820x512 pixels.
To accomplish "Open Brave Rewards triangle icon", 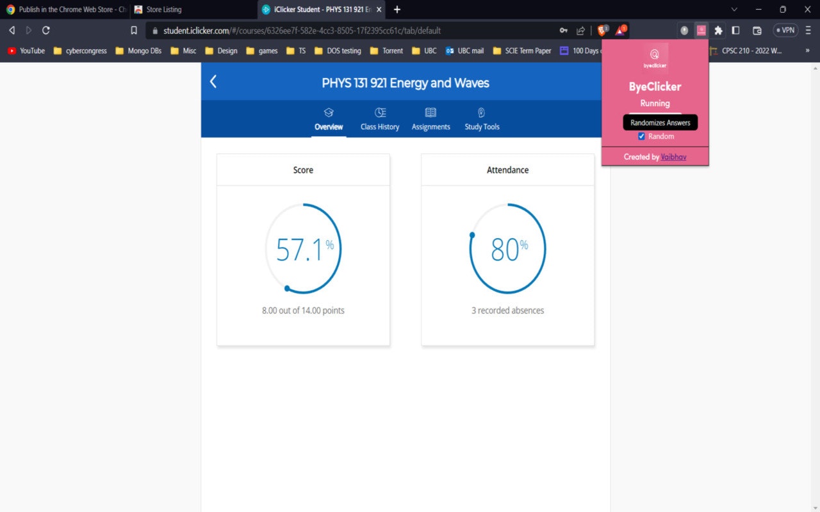I will coord(620,30).
